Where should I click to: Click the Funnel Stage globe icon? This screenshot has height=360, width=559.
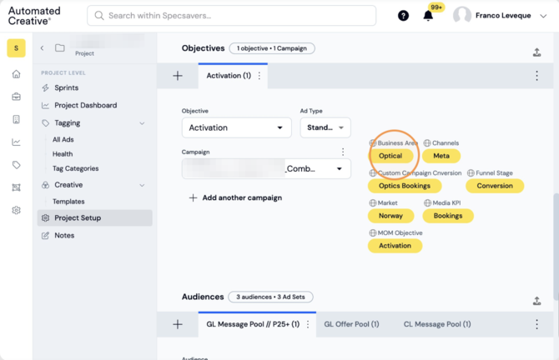(471, 172)
